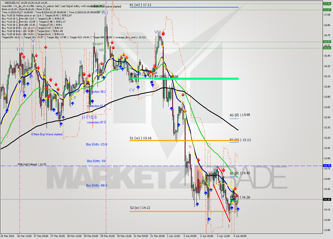Click the '4 Apr 04:00' time label
Viewport: 333px width, 239px height.
[x=240, y=236]
